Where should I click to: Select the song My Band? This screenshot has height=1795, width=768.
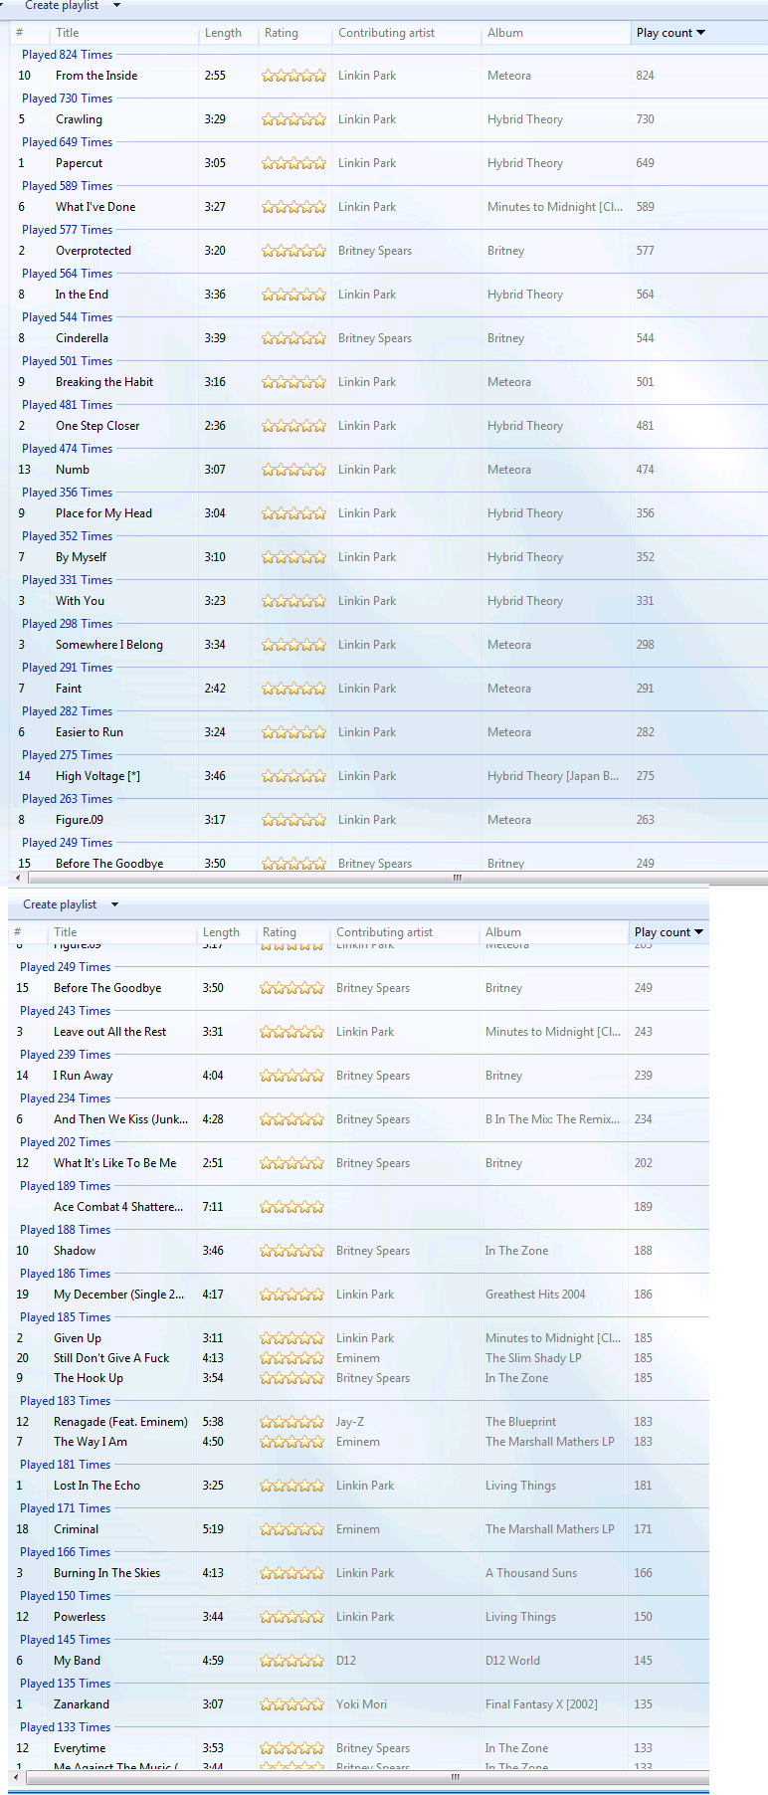pyautogui.click(x=77, y=1661)
